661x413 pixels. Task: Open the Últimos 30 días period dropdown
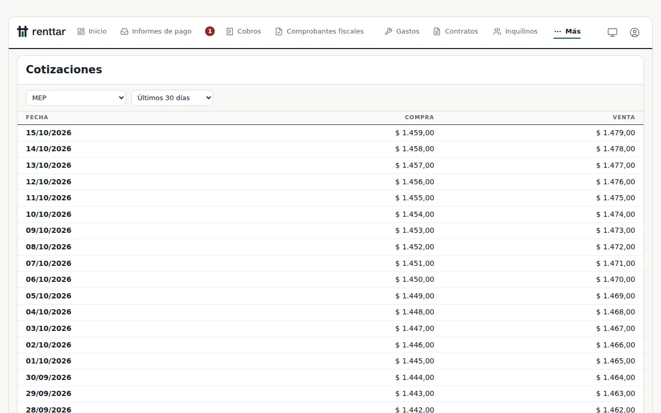(172, 98)
